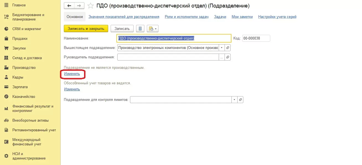This screenshot has height=165, width=362.
Task: Open Значения показателей для распределения tab
Action: 124,17
